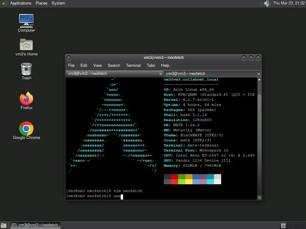Click the Theme: BlackMATE line

193,135
